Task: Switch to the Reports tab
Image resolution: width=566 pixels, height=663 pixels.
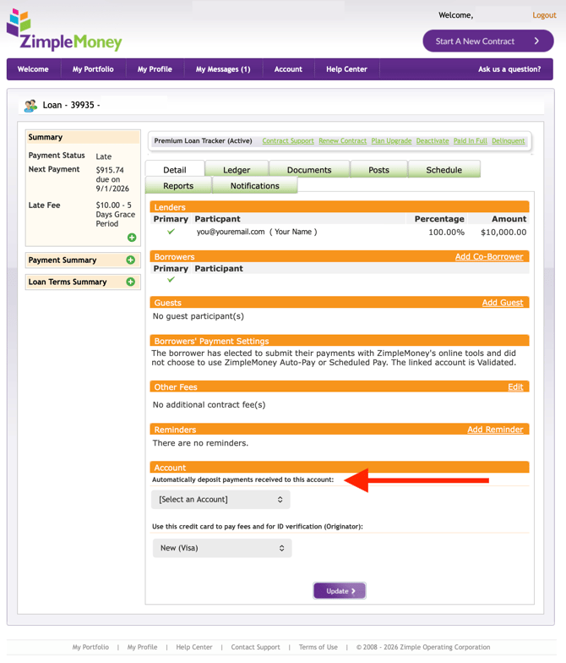Action: 178,186
